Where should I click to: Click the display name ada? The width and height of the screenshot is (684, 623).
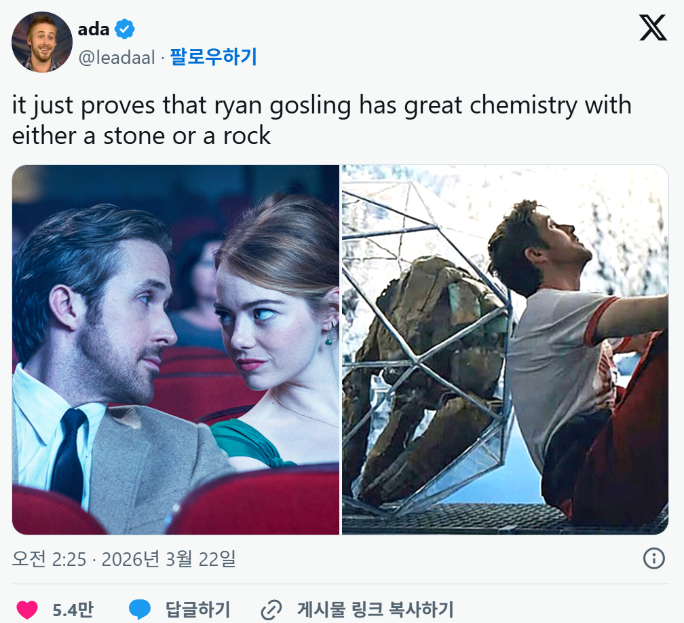[x=96, y=29]
